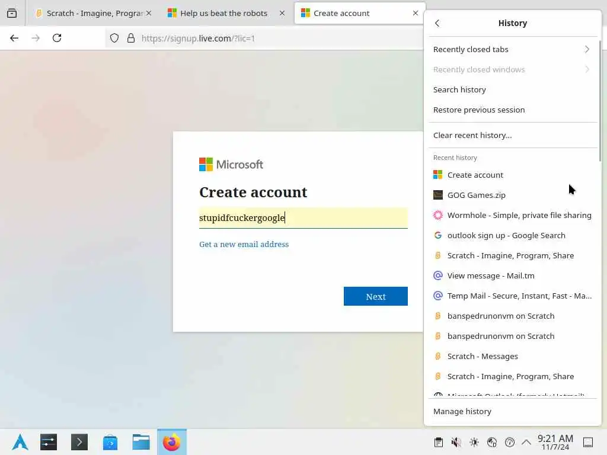Click the email input field in the Create account form
The image size is (607, 455).
point(303,218)
